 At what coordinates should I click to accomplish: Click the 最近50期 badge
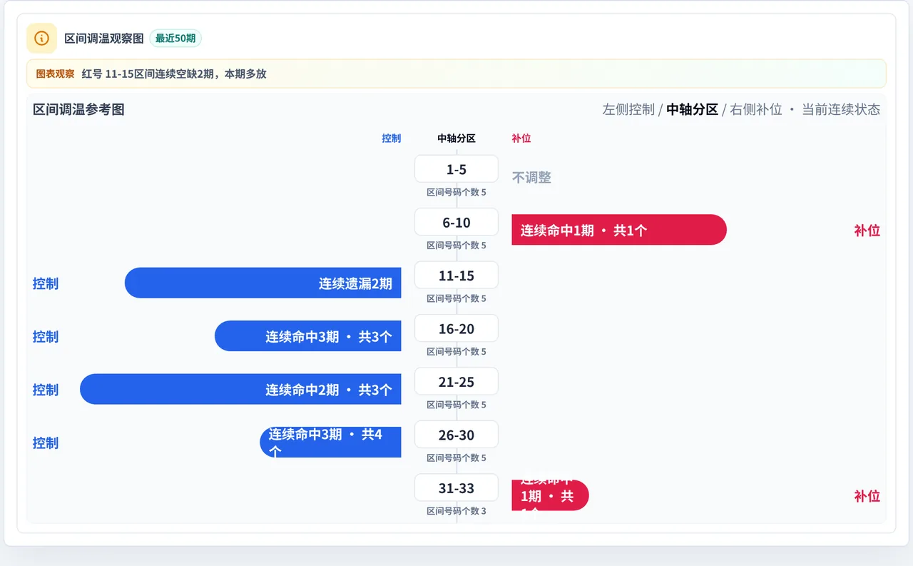[x=175, y=39]
